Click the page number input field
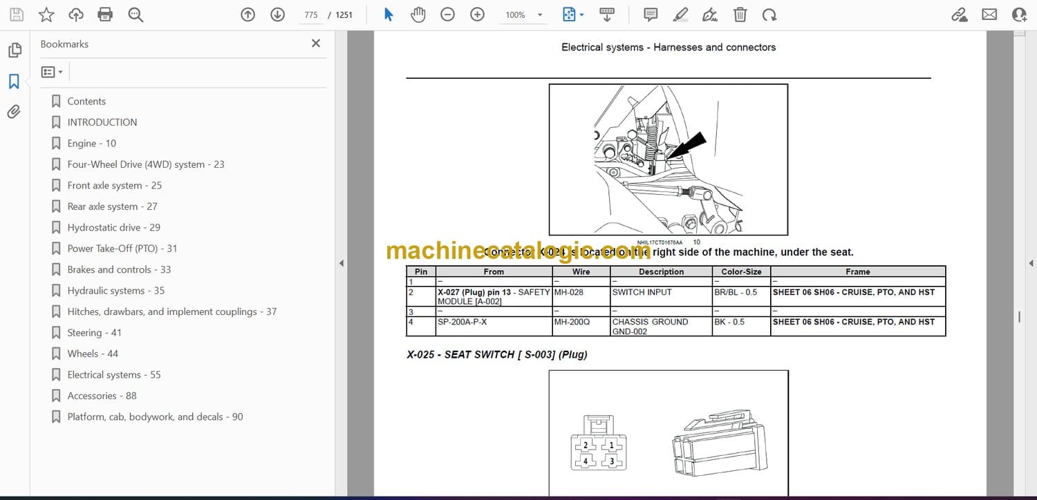1037x500 pixels. tap(310, 15)
